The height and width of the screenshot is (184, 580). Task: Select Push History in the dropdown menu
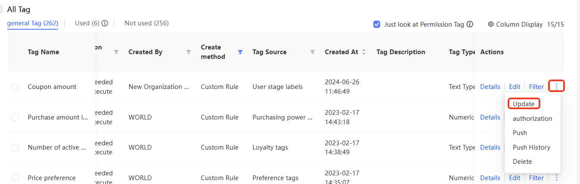coord(531,147)
